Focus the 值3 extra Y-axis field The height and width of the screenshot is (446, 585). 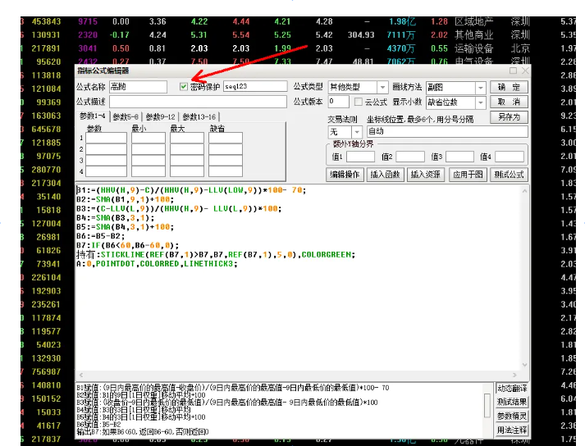pos(459,157)
